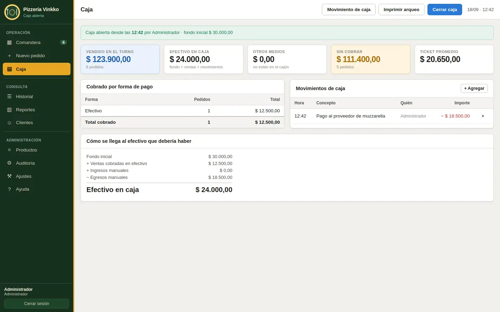Image resolution: width=500 pixels, height=312 pixels.
Task: Click the Pizzería Vinkko logo icon
Action: tap(12, 12)
